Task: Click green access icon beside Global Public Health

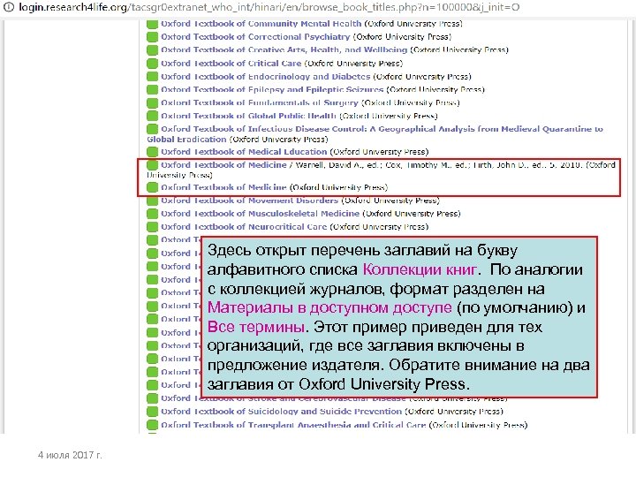Action: pyautogui.click(x=152, y=116)
